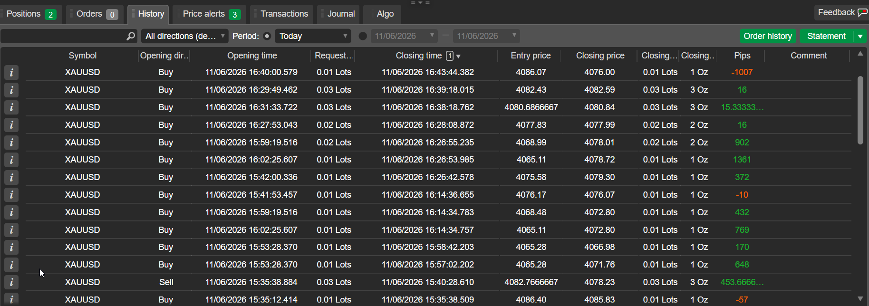Select the History tab
This screenshot has width=869, height=306.
click(148, 14)
